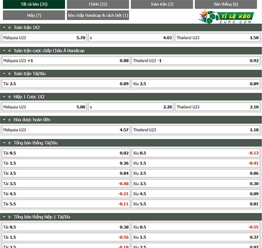The width and height of the screenshot is (262, 248).
Task: Select Xỉu 3.5 odds 0.30
Action: [x=196, y=184]
